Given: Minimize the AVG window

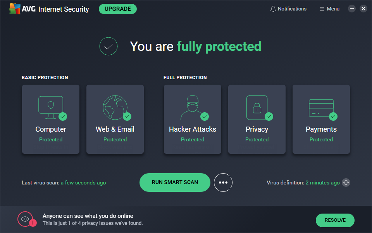Looking at the screenshot, I should pos(352,9).
